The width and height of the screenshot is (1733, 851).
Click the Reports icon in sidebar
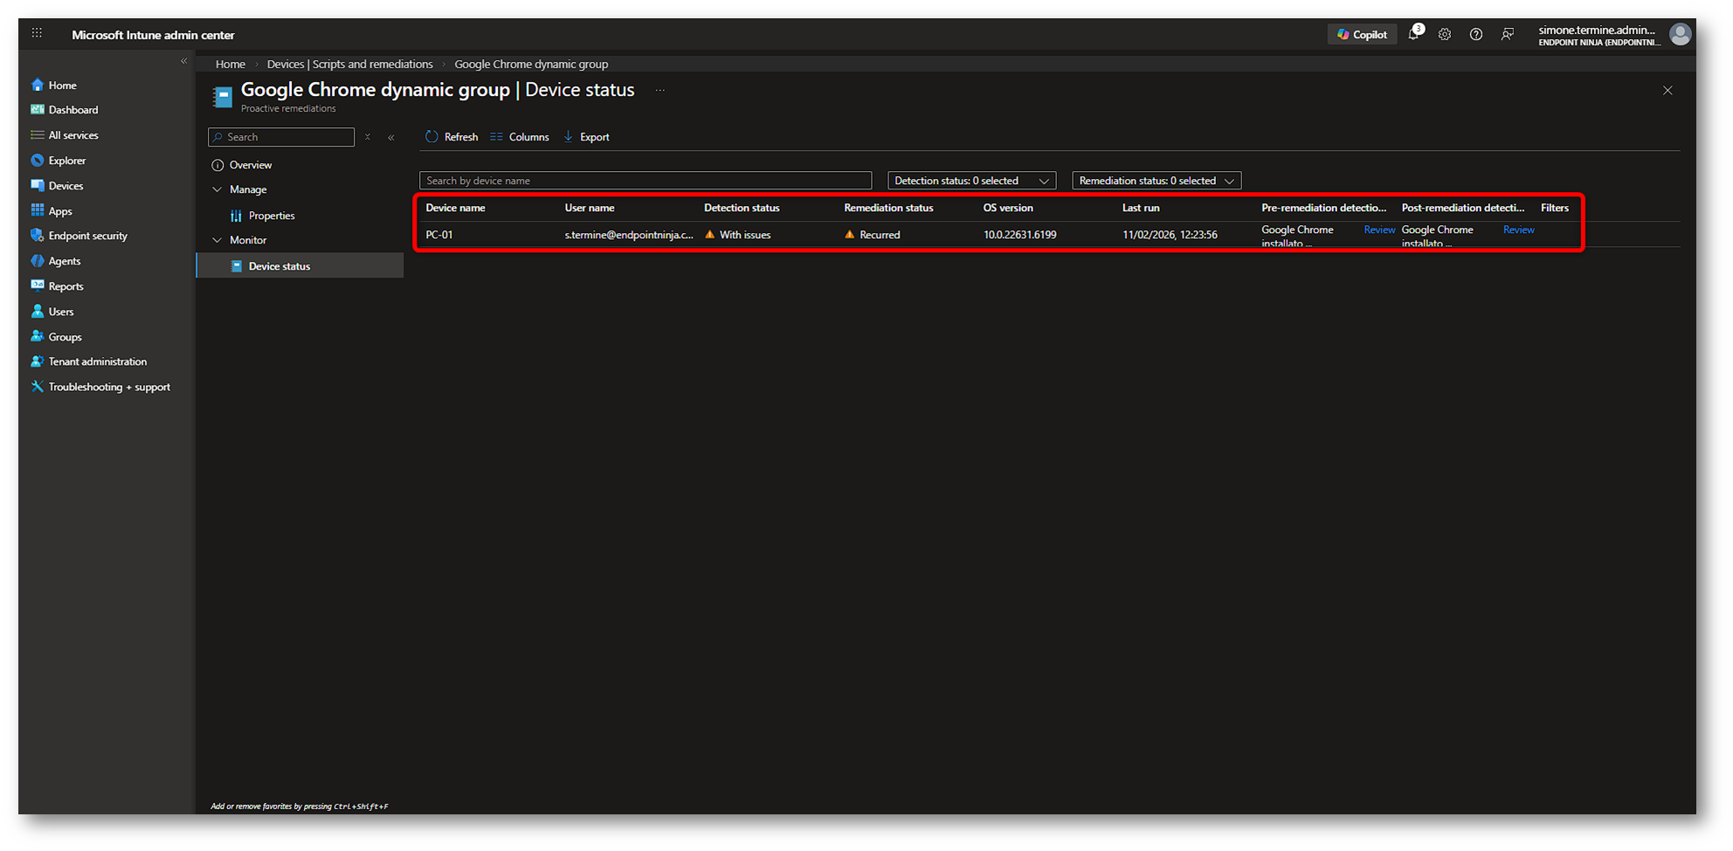(x=37, y=285)
